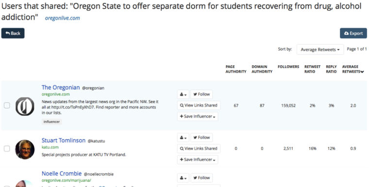Sort by Average Retweets column header

click(353, 69)
